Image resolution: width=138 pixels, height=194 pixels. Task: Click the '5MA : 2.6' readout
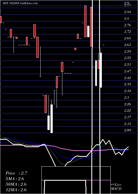pos(15,179)
